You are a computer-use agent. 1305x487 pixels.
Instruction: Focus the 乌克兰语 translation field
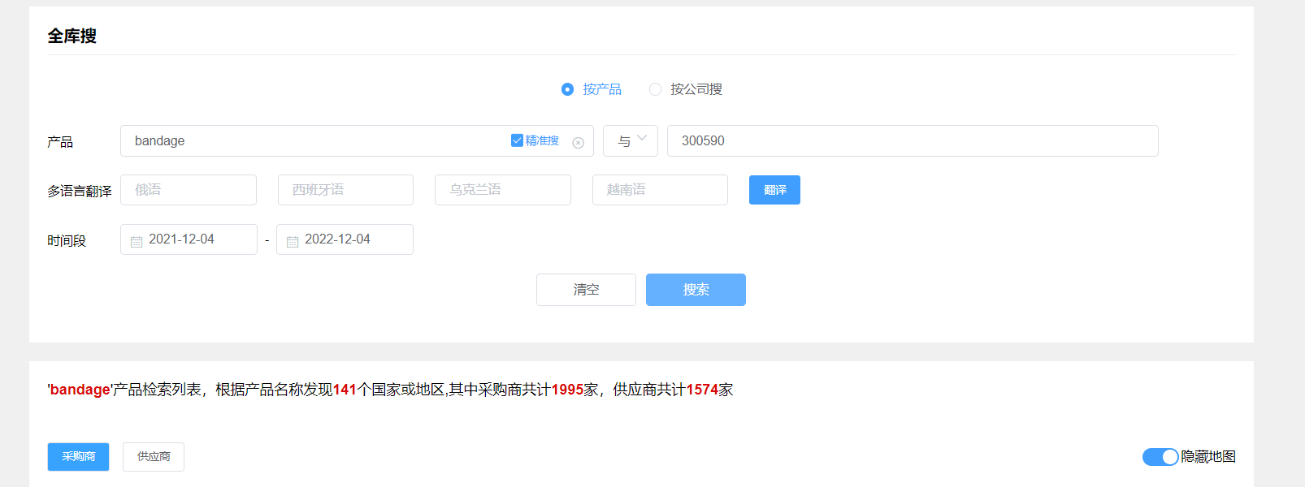click(503, 190)
